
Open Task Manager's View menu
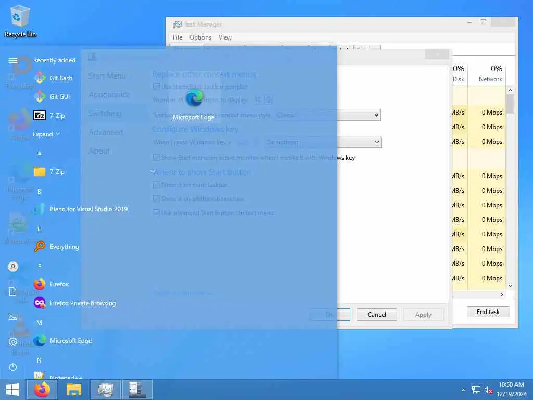[225, 37]
